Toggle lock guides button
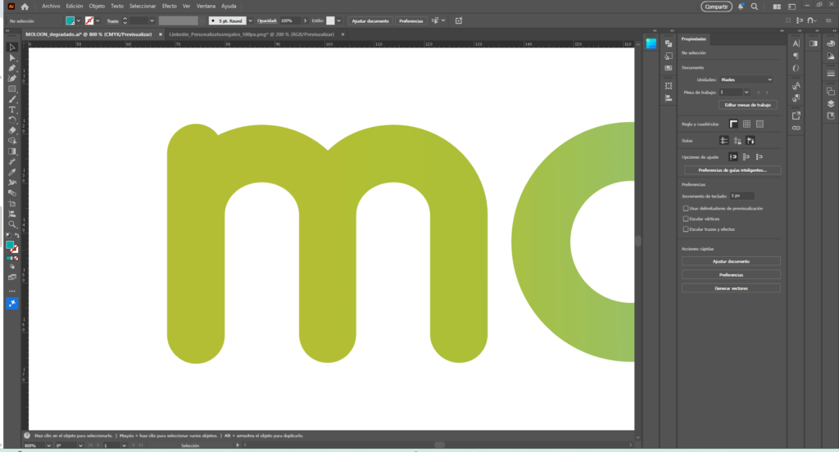This screenshot has height=452, width=839. click(737, 141)
